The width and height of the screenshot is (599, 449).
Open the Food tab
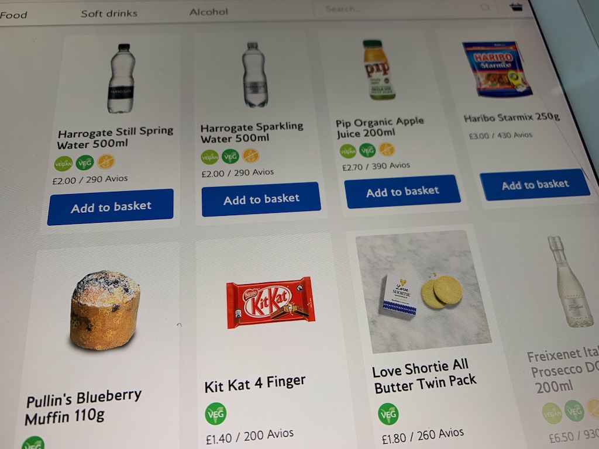pyautogui.click(x=14, y=15)
